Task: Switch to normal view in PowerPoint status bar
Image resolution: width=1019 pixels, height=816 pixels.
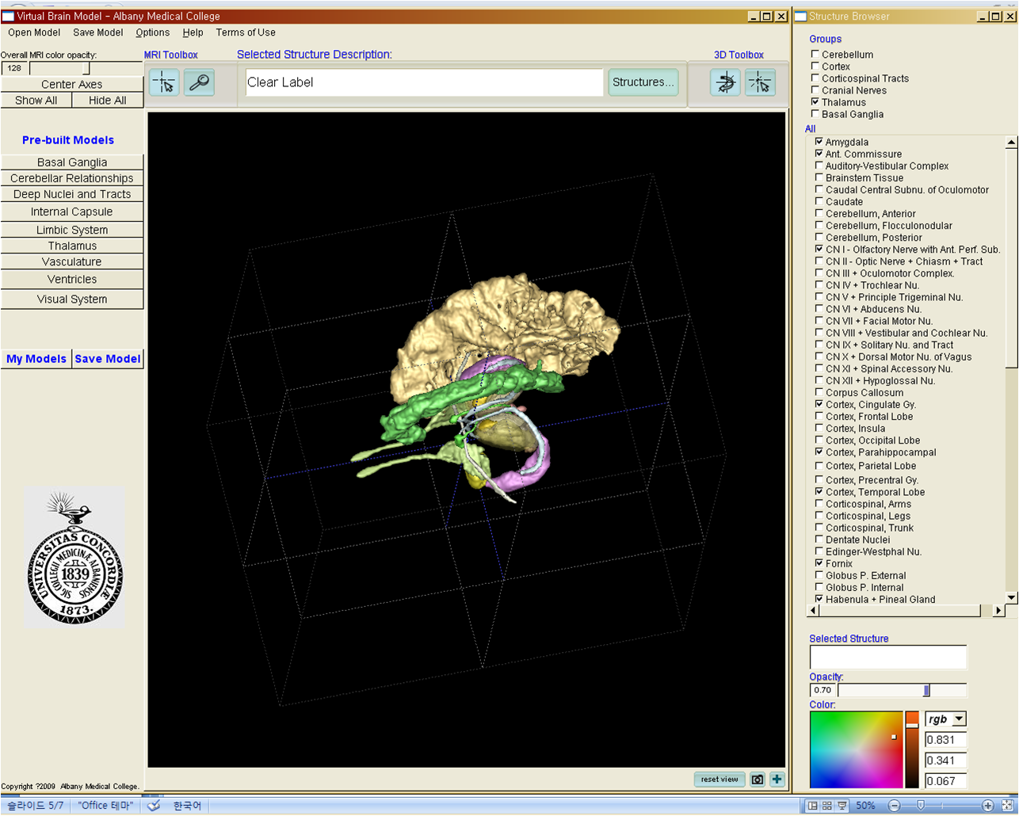Action: pos(812,806)
